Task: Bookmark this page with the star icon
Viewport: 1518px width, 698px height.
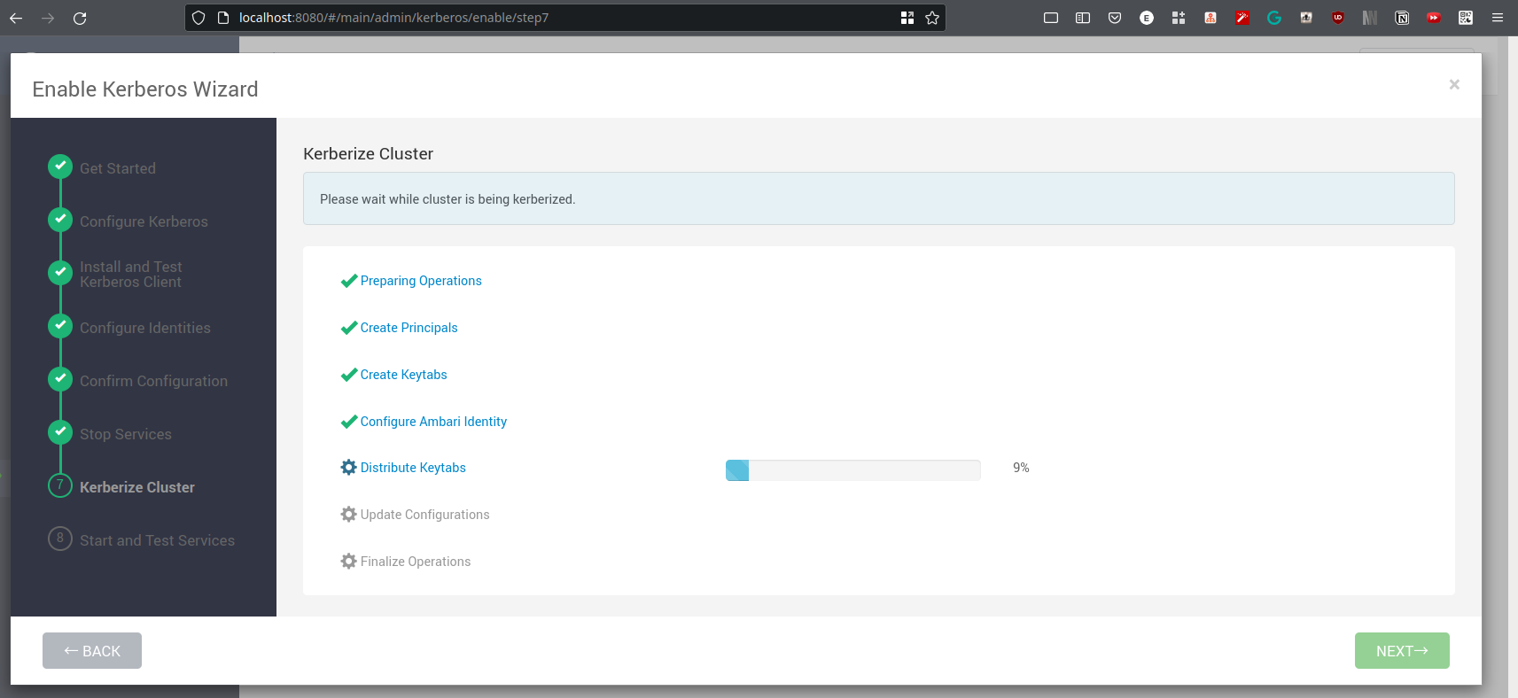Action: coord(932,18)
